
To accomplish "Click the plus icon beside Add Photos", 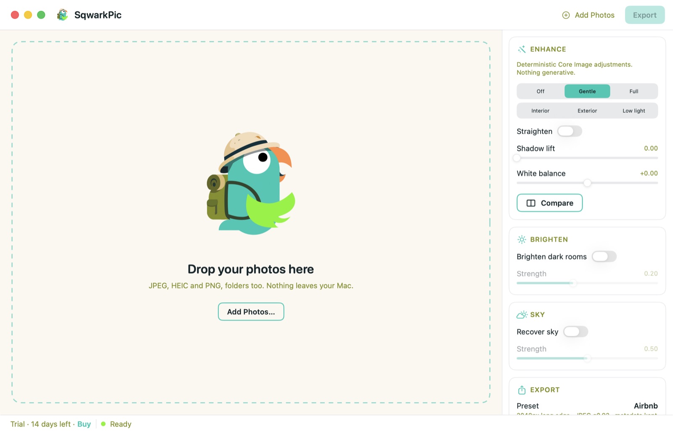I will tap(566, 15).
